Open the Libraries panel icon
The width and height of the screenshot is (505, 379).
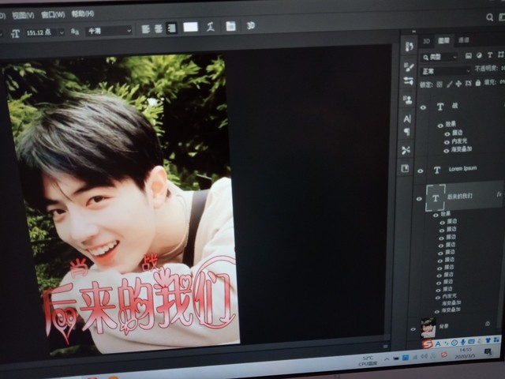click(405, 168)
